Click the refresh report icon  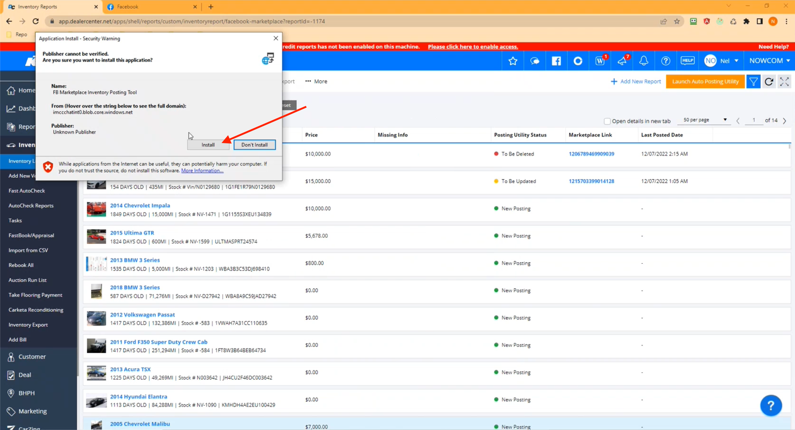click(769, 82)
